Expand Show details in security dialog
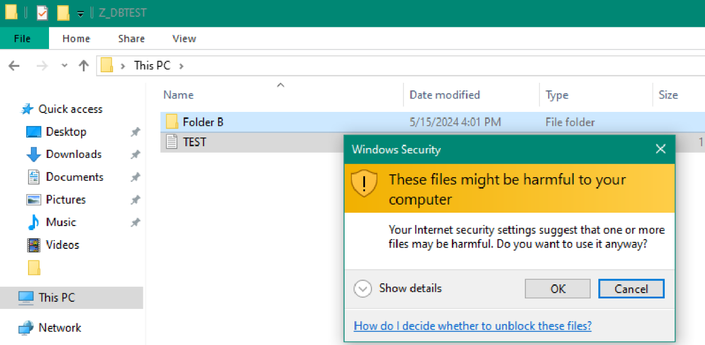This screenshot has width=705, height=345. click(398, 288)
